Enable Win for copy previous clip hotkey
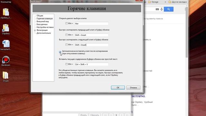 [67, 35]
